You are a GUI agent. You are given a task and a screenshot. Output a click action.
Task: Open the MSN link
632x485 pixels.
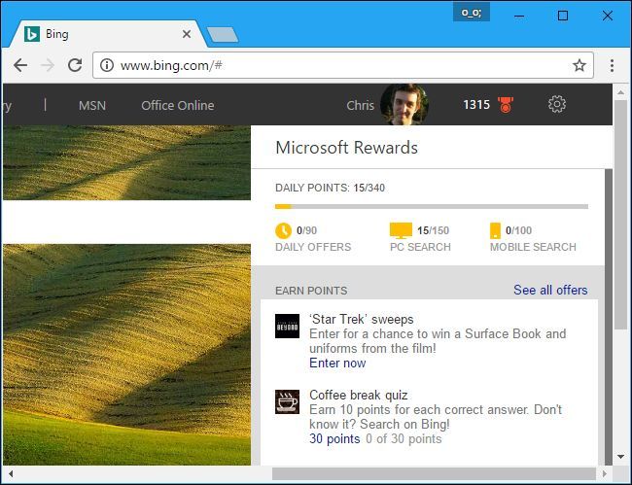click(92, 106)
